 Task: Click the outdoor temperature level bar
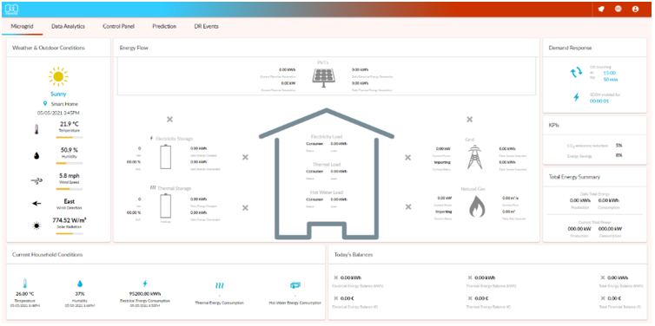click(x=69, y=137)
